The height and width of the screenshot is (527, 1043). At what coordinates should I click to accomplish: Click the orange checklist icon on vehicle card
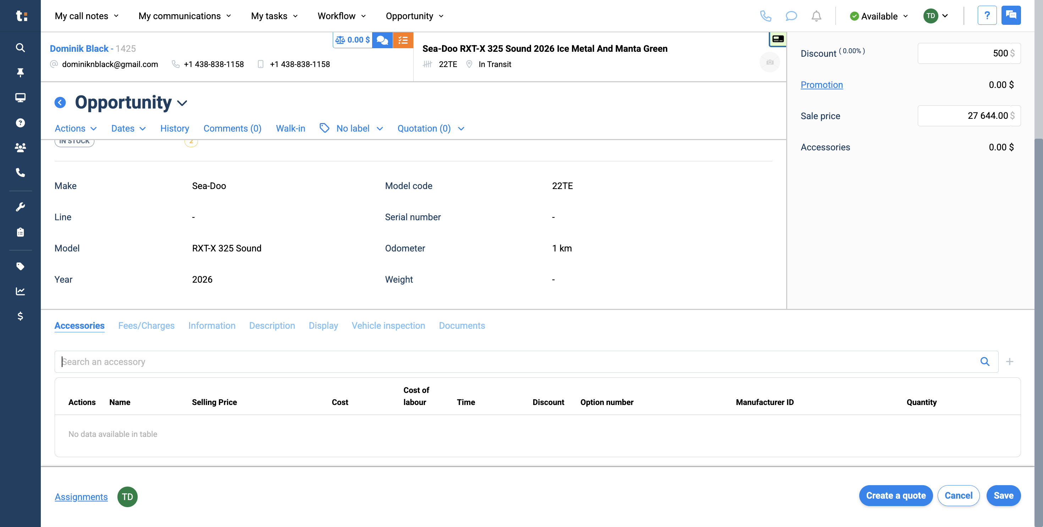tap(403, 40)
